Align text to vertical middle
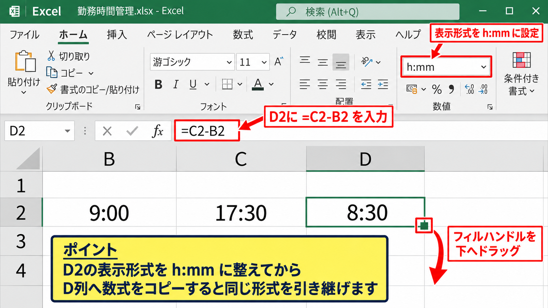The width and height of the screenshot is (548, 308). click(323, 62)
